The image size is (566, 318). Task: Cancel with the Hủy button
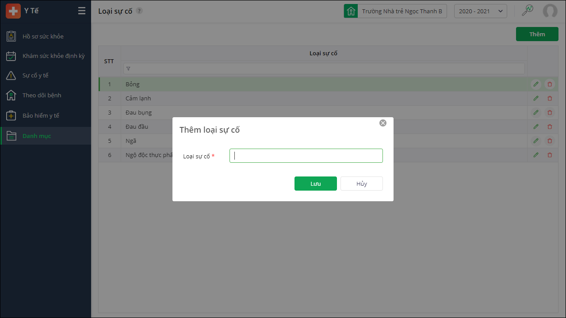[361, 184]
